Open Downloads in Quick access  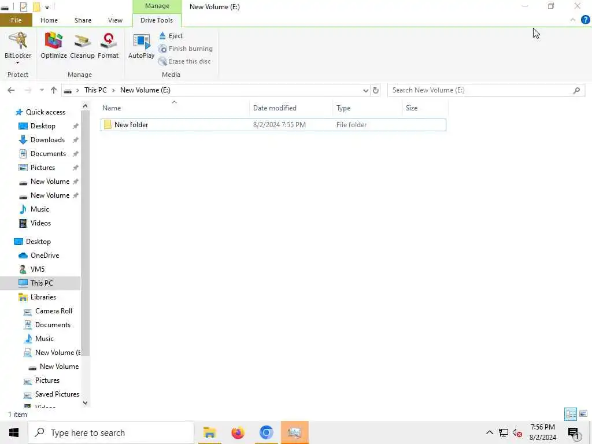click(x=47, y=140)
